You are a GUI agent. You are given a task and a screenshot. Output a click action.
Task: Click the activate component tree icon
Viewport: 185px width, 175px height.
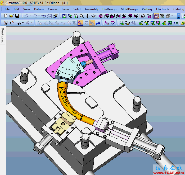tap(122, 23)
